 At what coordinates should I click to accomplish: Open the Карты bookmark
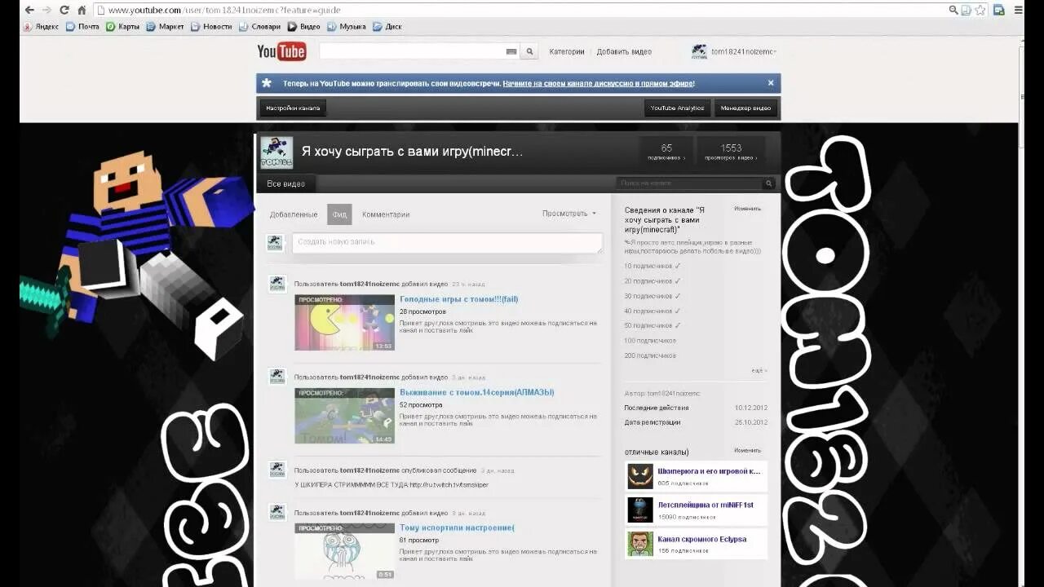123,26
